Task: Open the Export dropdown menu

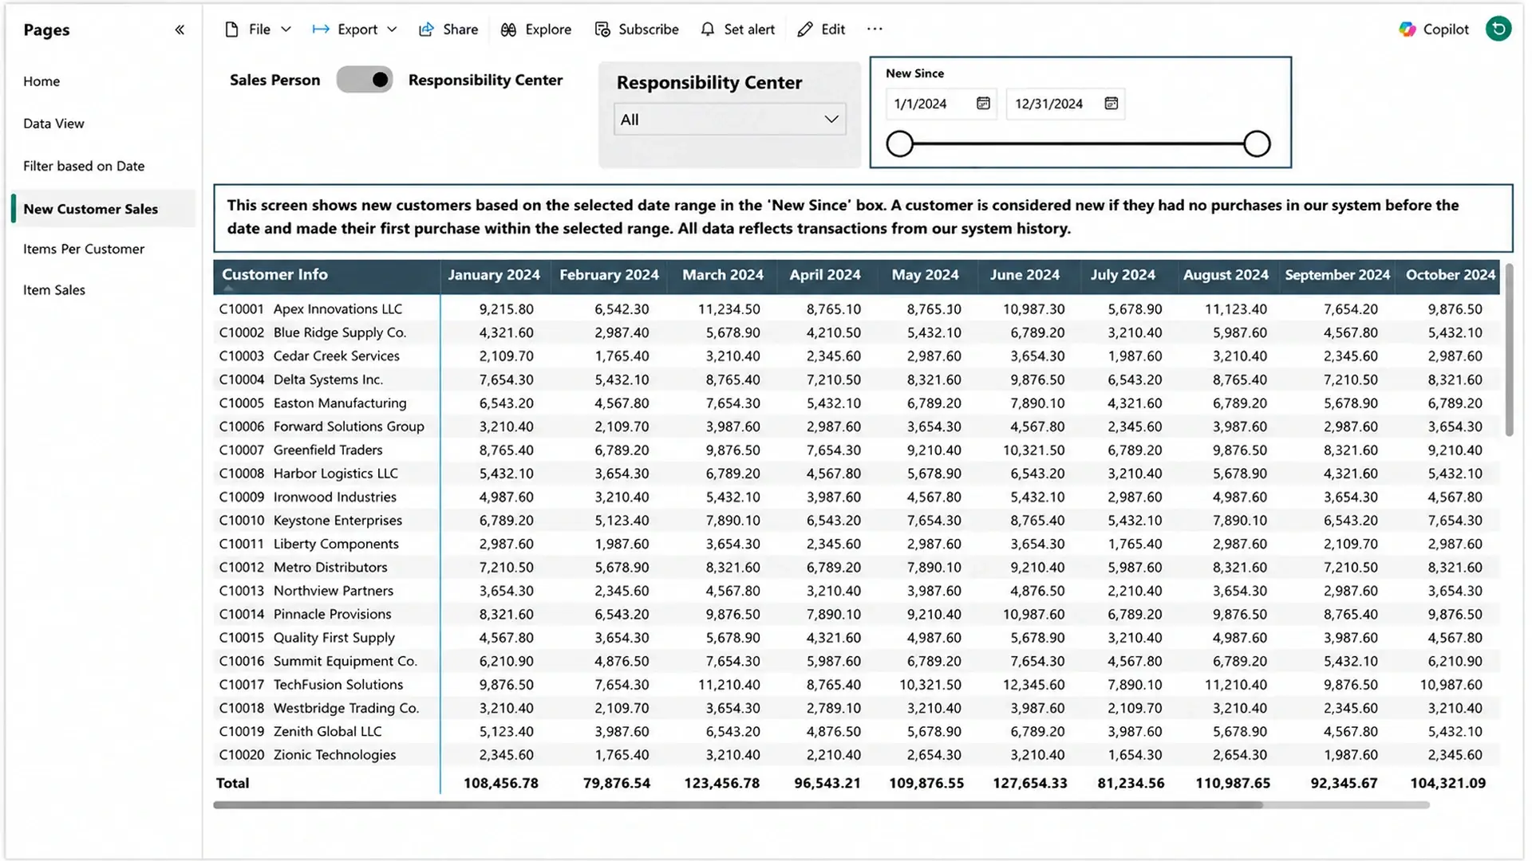Action: pyautogui.click(x=355, y=29)
